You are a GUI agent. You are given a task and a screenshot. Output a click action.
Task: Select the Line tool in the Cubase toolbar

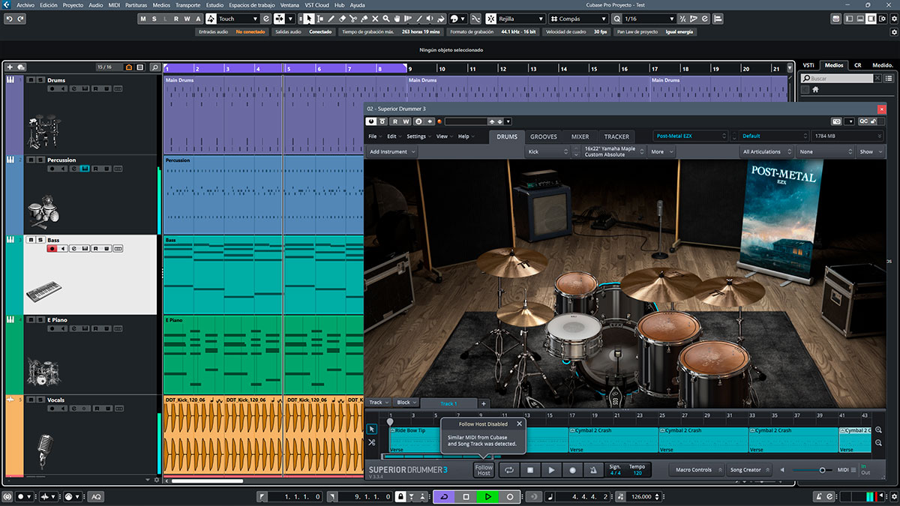coord(419,19)
